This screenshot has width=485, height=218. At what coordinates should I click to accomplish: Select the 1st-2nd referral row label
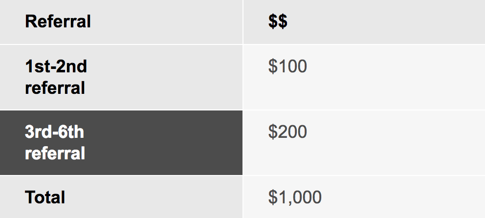coord(121,77)
